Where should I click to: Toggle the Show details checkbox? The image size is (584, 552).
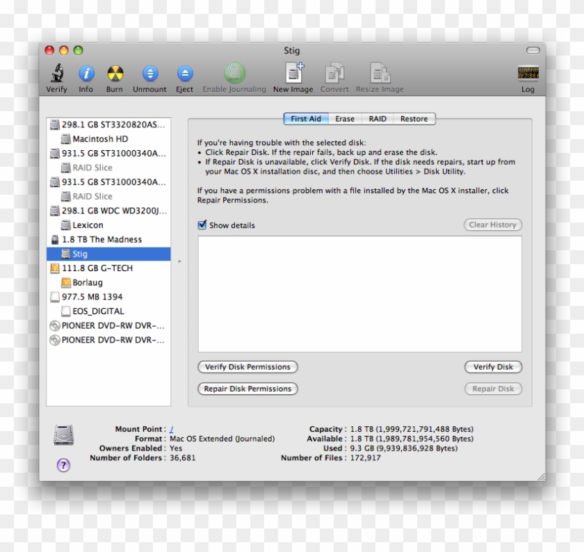click(202, 225)
